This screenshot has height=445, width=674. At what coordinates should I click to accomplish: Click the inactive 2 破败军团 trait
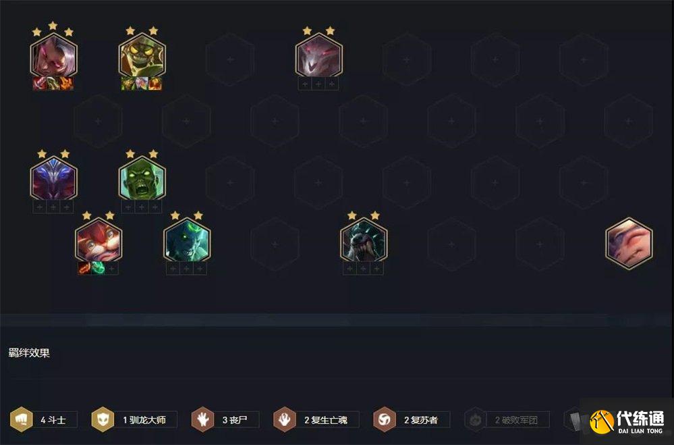tap(507, 419)
